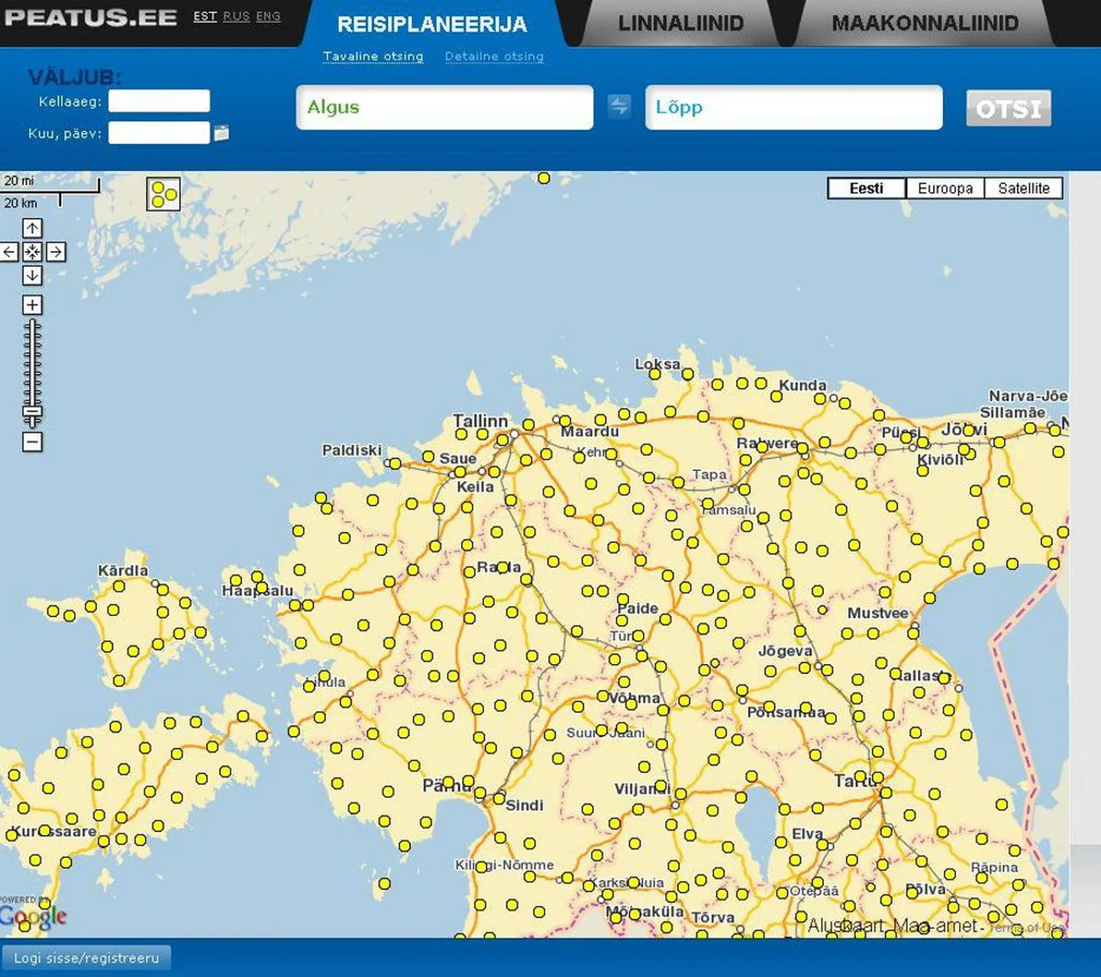The height and width of the screenshot is (977, 1101).
Task: Click the Maardu label on map
Action: point(589,432)
